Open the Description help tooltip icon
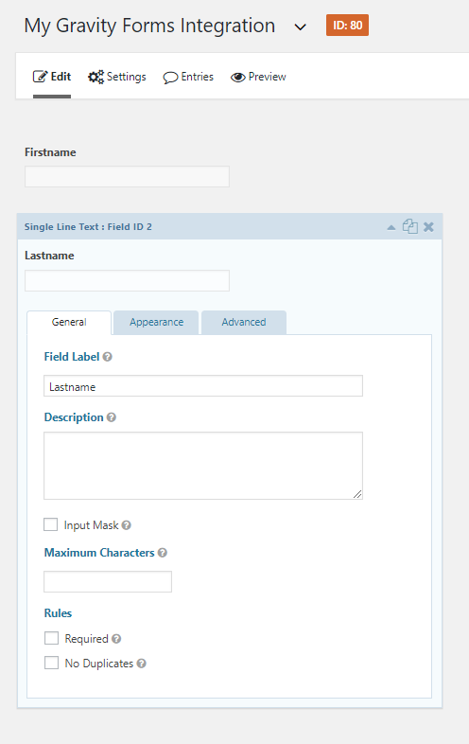Screen dimensions: 469x744 (x=112, y=417)
